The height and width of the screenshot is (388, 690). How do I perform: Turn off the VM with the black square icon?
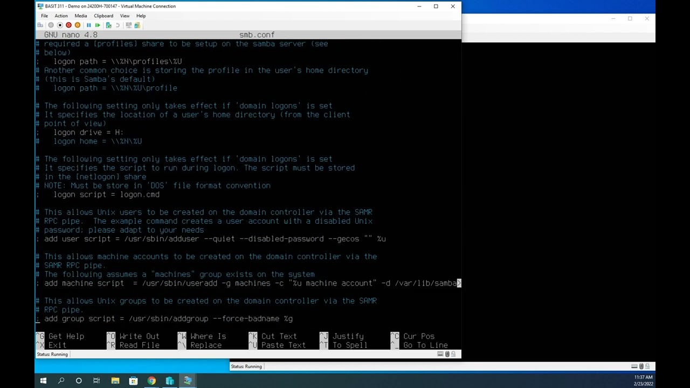point(60,25)
